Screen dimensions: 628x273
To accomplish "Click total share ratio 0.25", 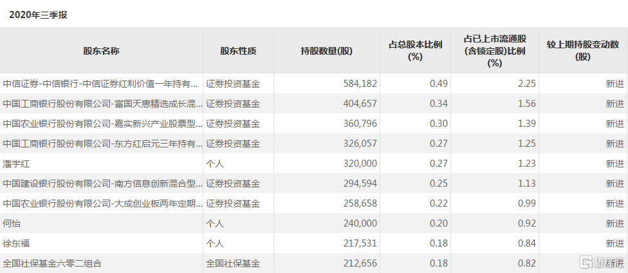I will [439, 184].
